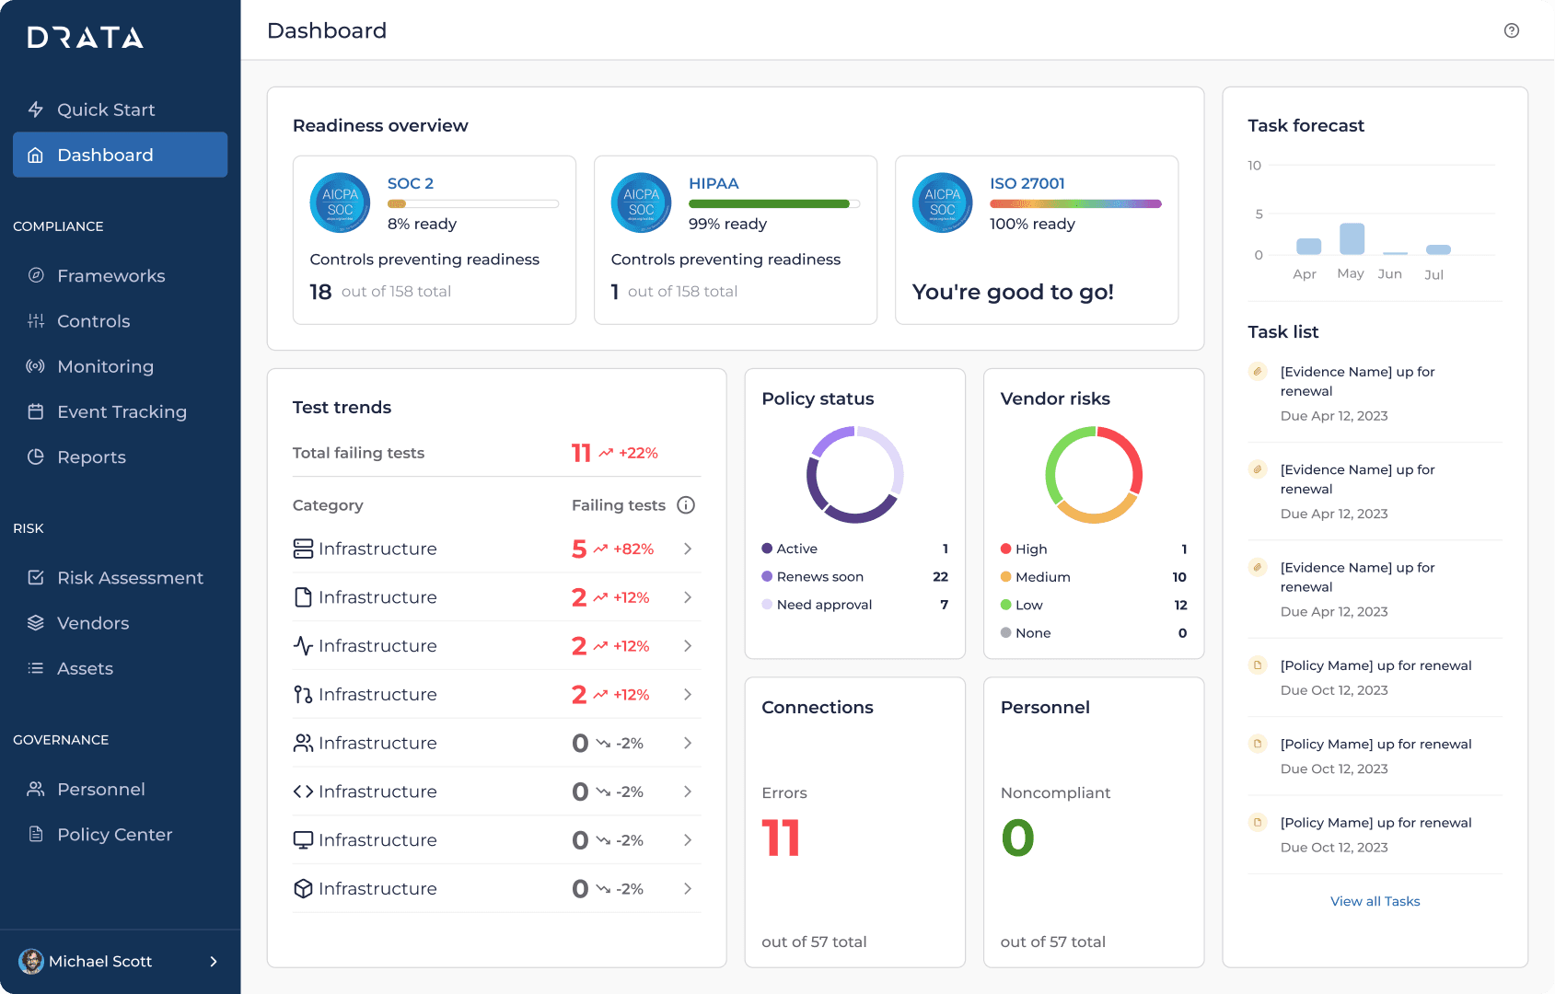Click the sliders icon beside Controls
The height and width of the screenshot is (994, 1555).
(36, 321)
